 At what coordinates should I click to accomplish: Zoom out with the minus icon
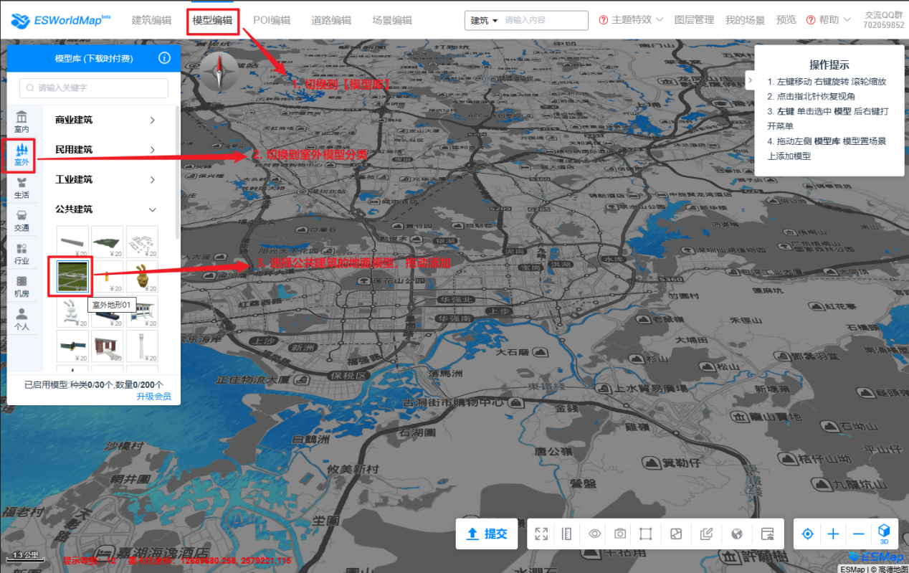[x=858, y=534]
